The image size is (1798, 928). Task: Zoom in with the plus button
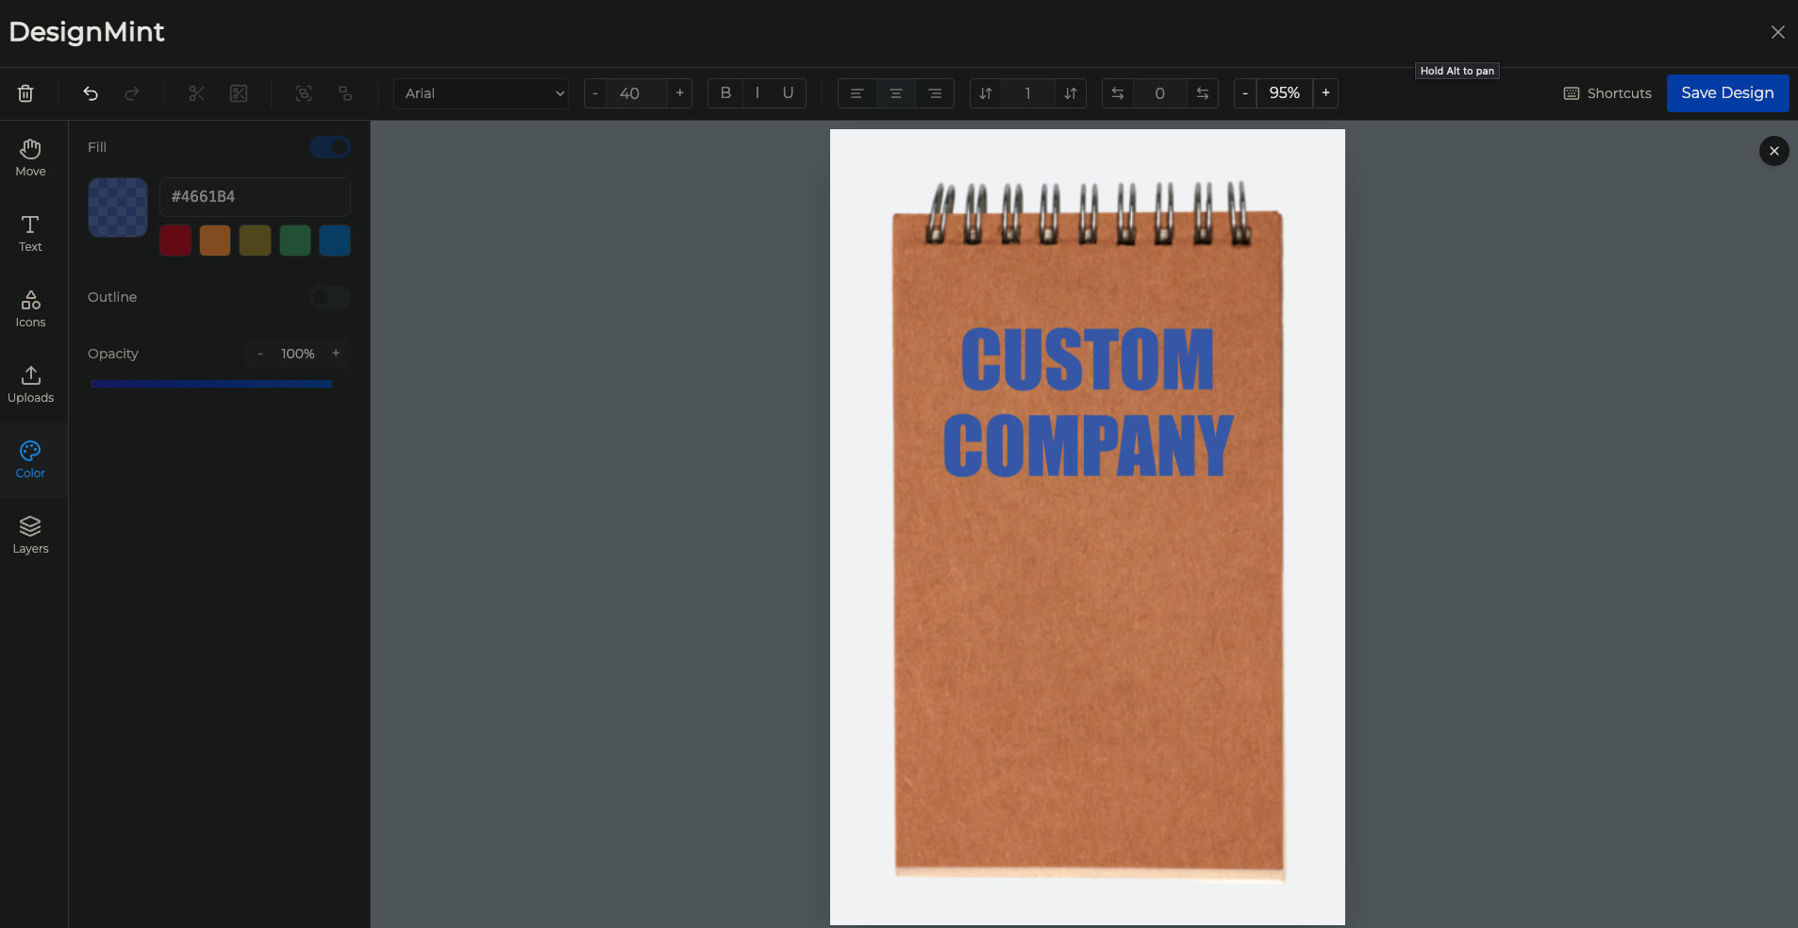coord(1326,93)
